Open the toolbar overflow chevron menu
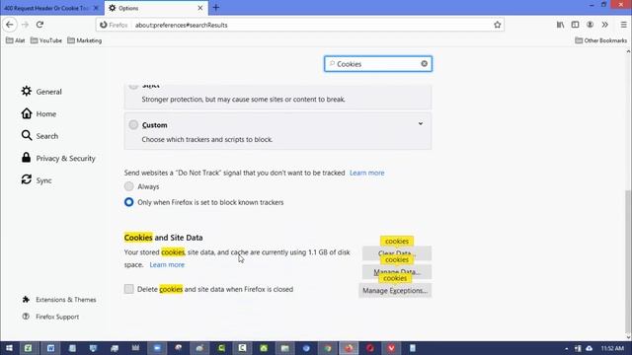 point(605,25)
